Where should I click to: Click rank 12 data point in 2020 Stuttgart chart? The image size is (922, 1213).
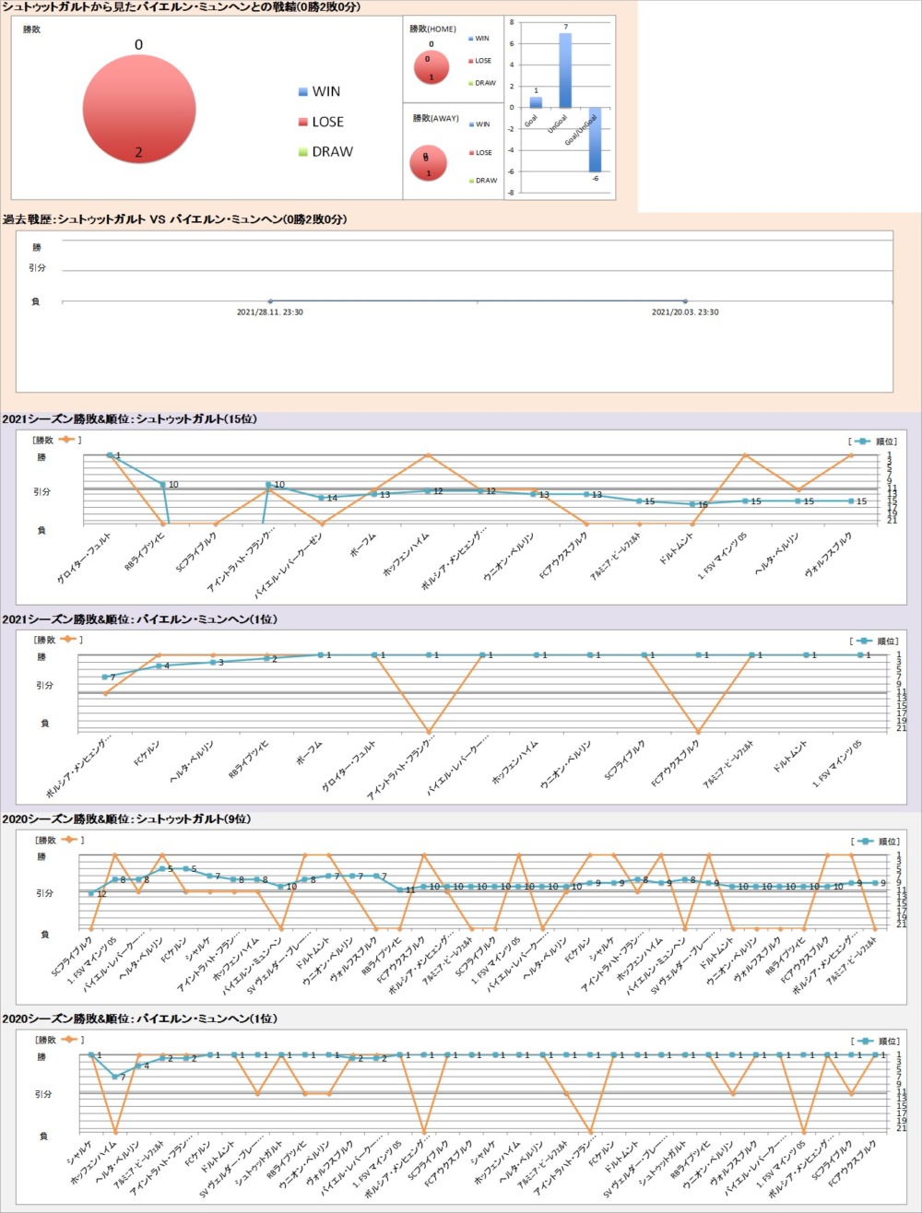tap(91, 893)
